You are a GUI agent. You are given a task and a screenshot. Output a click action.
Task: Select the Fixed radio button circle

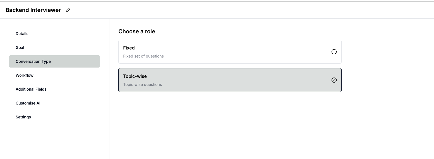point(334,52)
